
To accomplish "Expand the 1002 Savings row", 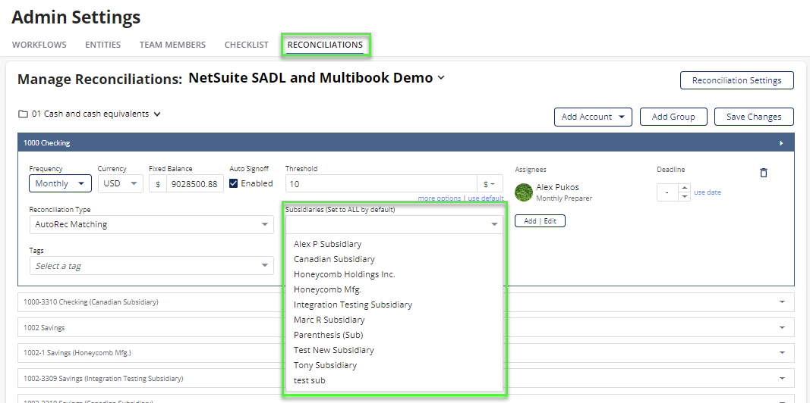I will pyautogui.click(x=782, y=328).
